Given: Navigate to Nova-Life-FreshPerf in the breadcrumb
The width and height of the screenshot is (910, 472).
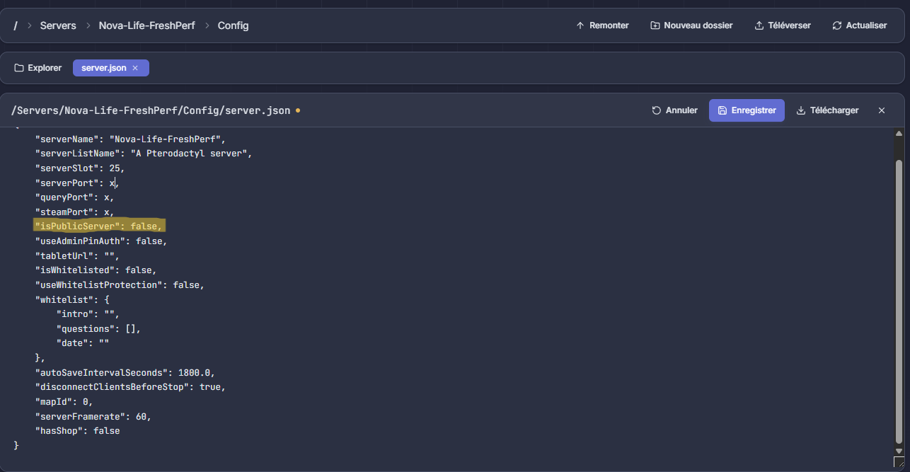Looking at the screenshot, I should point(147,25).
